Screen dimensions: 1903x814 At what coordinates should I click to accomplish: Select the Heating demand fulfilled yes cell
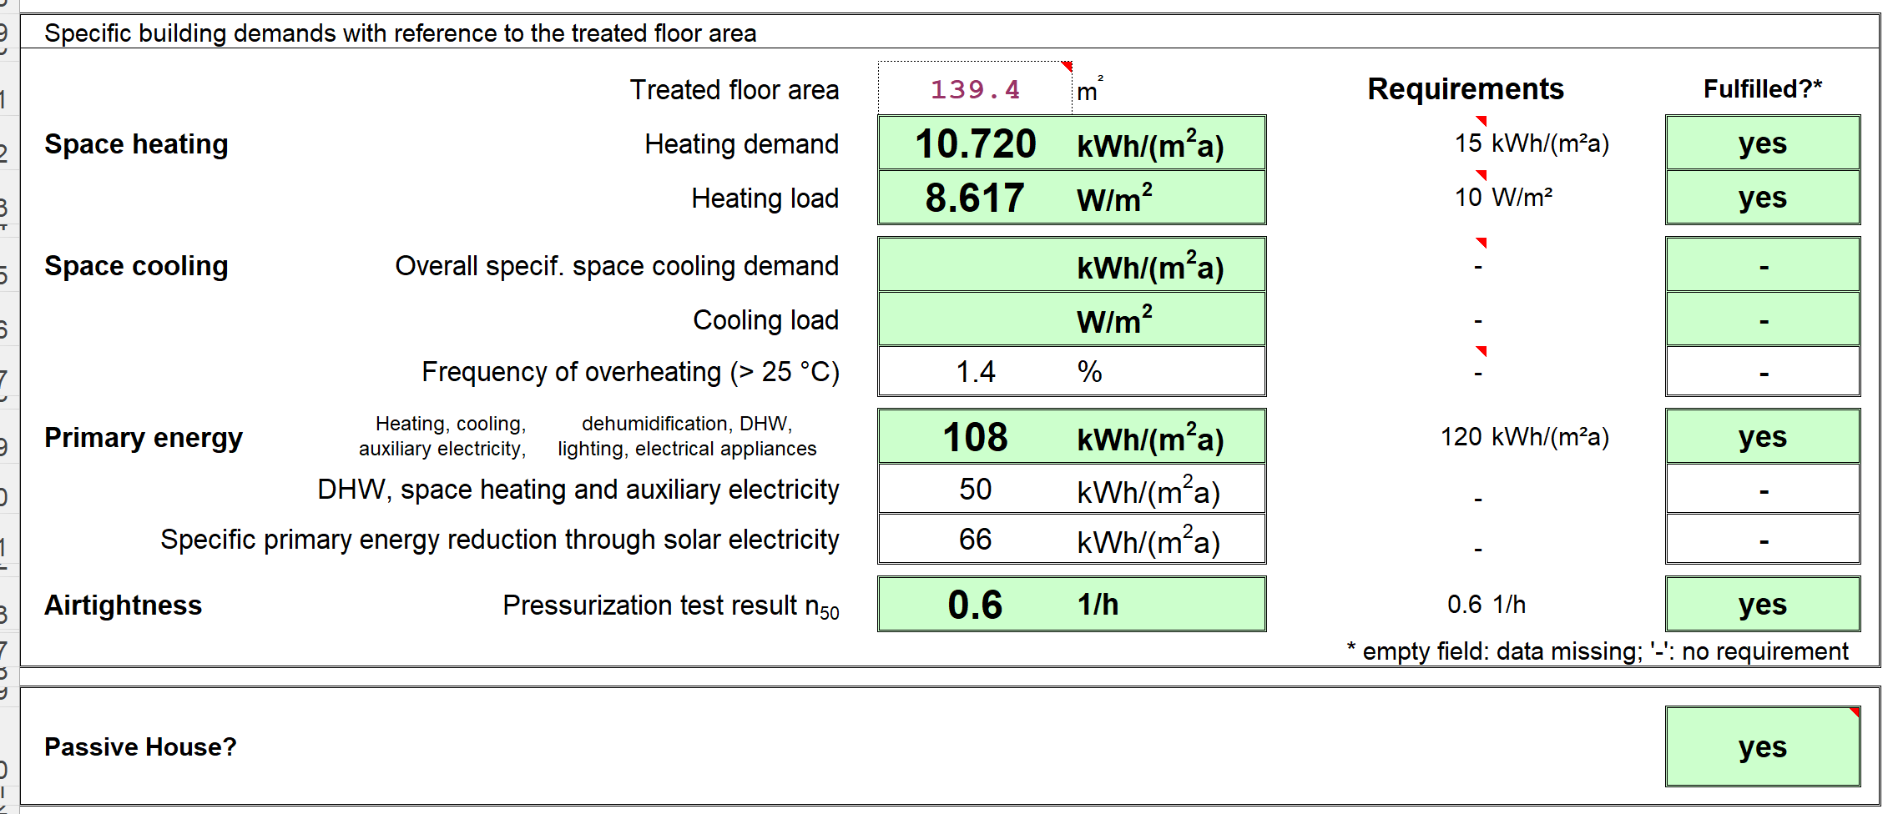click(1763, 143)
